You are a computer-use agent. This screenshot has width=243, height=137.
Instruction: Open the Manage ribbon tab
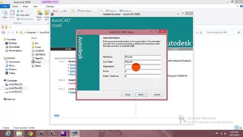coord(50,6)
